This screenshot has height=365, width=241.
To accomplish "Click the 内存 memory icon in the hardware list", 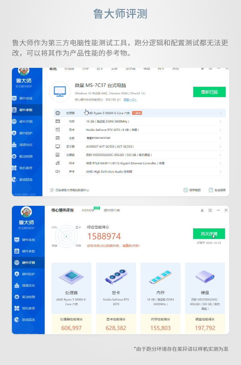I will tap(58, 122).
